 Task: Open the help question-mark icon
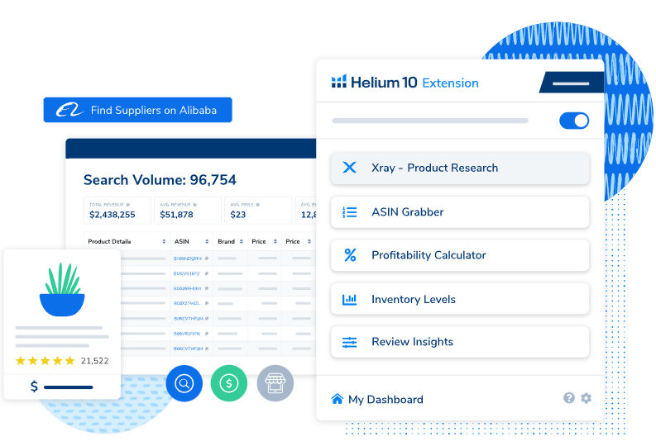[568, 398]
